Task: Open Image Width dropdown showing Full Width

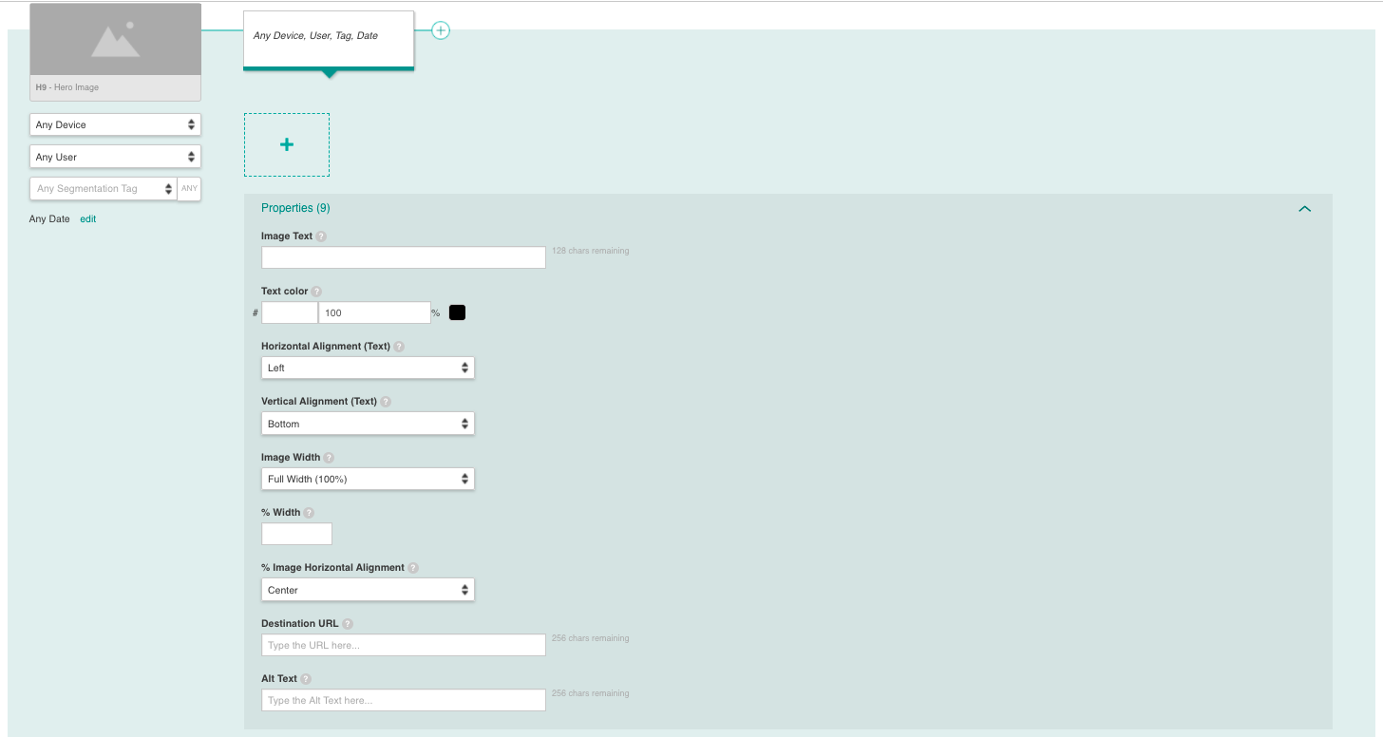Action: pyautogui.click(x=368, y=479)
